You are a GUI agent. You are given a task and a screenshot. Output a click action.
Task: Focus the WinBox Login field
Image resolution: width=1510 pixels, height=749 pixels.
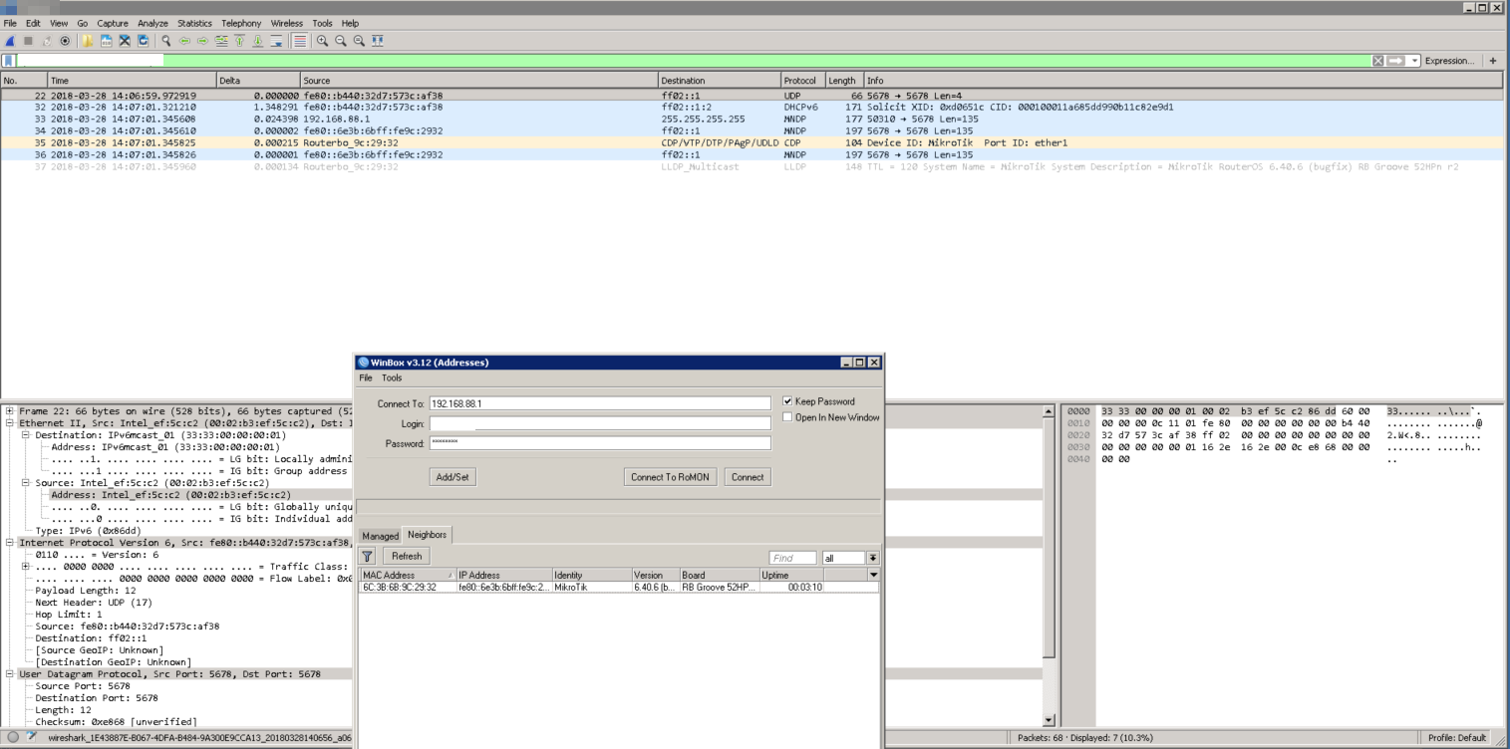click(x=600, y=423)
